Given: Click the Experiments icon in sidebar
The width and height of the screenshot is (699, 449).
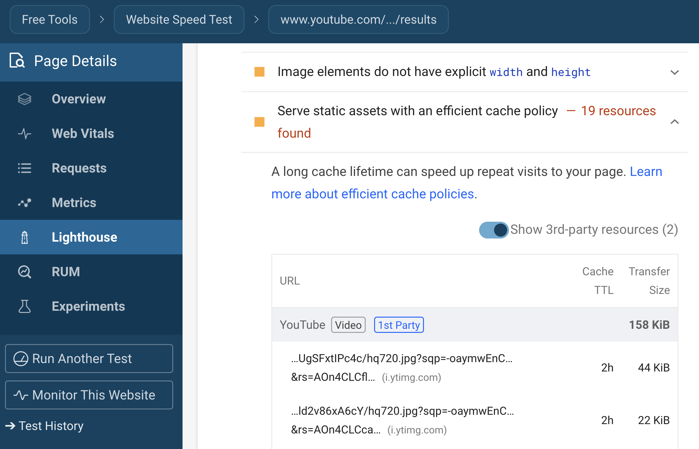Looking at the screenshot, I should pos(24,305).
